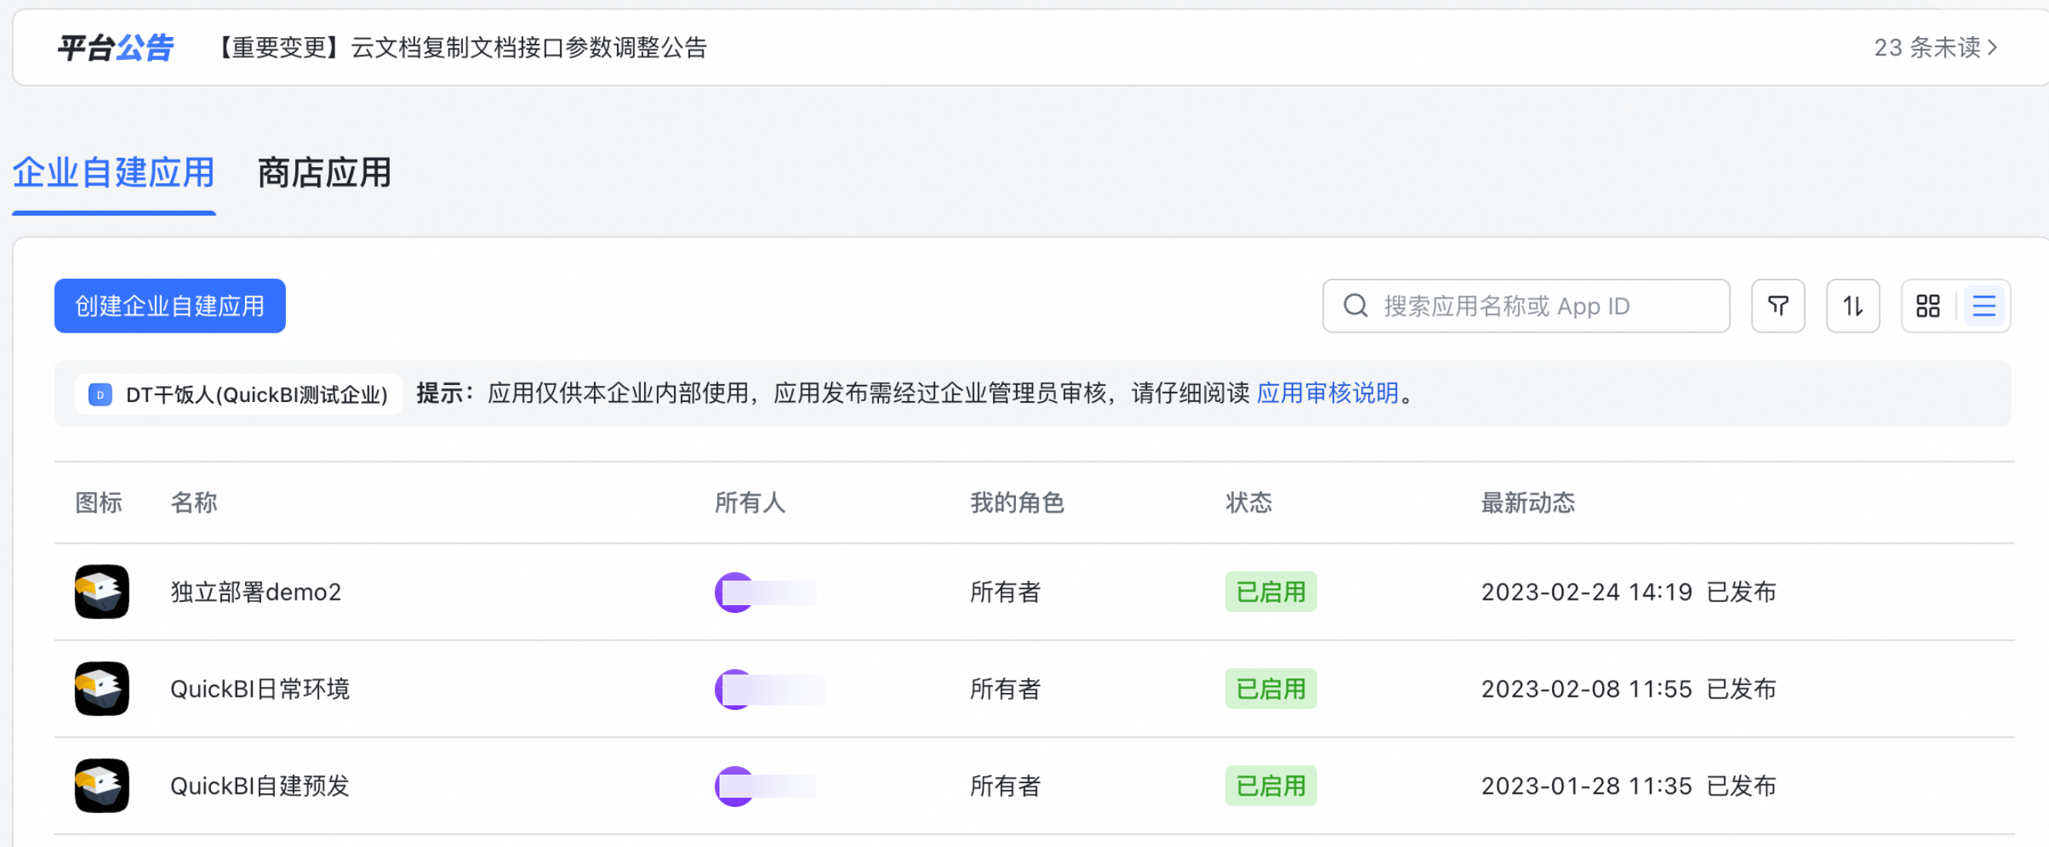Screen dimensions: 2049x847
Task: Click the DT干饭人 enterprise selector
Action: [x=239, y=394]
